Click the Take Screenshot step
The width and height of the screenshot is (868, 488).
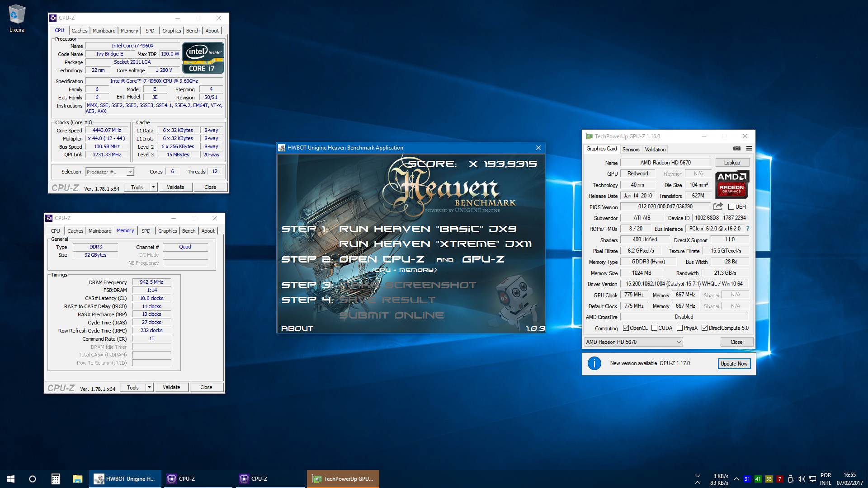(x=408, y=285)
